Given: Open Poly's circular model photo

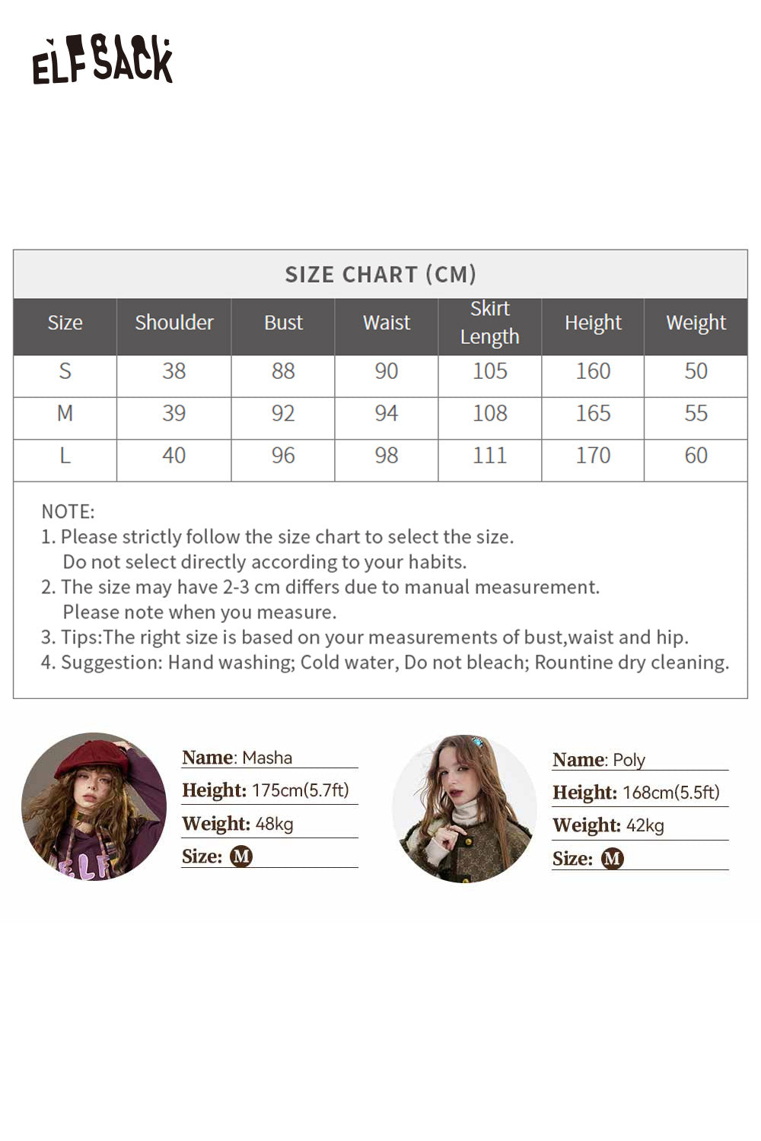Looking at the screenshot, I should [464, 809].
